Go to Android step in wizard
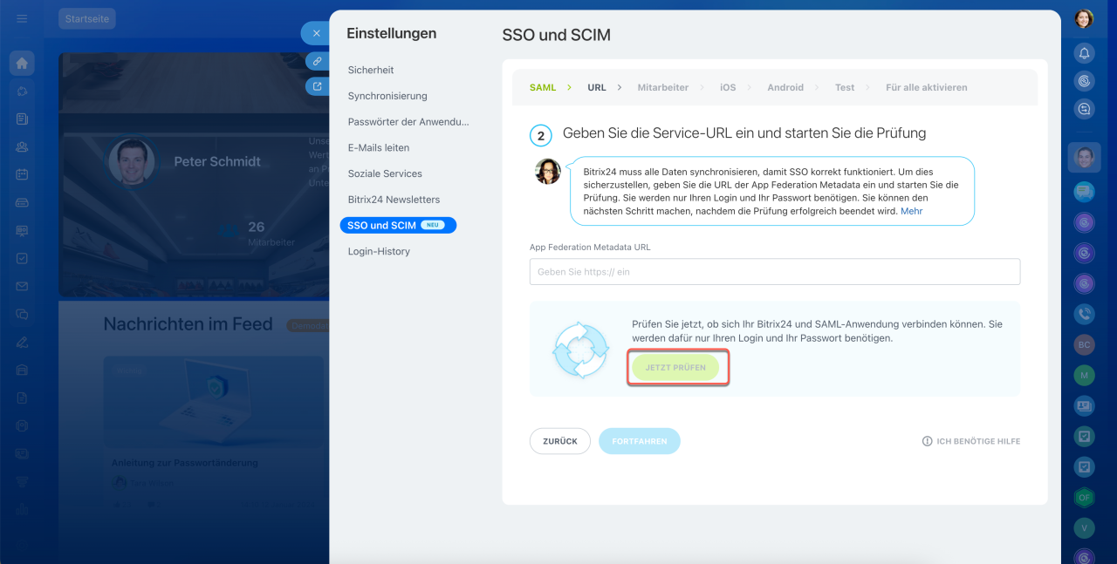The width and height of the screenshot is (1117, 564). pos(785,87)
